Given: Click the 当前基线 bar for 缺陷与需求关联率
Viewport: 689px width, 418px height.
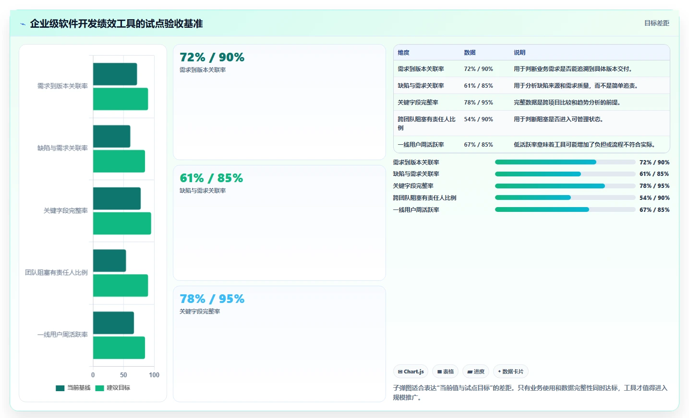Looking at the screenshot, I should coord(111,136).
